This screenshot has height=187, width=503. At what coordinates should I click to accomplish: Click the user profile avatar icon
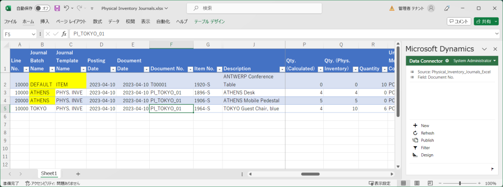click(431, 8)
